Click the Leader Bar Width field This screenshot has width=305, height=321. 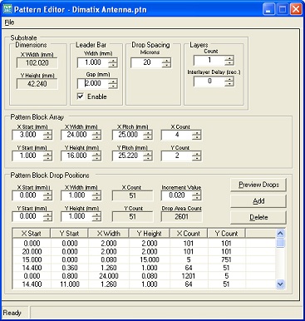[93, 62]
